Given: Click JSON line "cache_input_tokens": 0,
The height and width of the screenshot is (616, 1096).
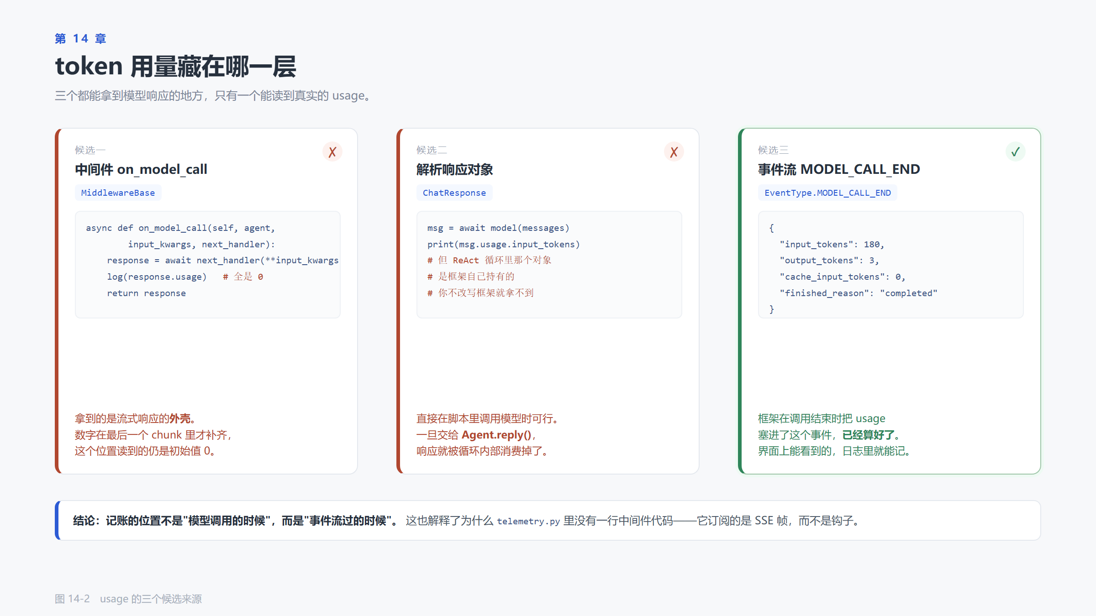Looking at the screenshot, I should (x=843, y=277).
